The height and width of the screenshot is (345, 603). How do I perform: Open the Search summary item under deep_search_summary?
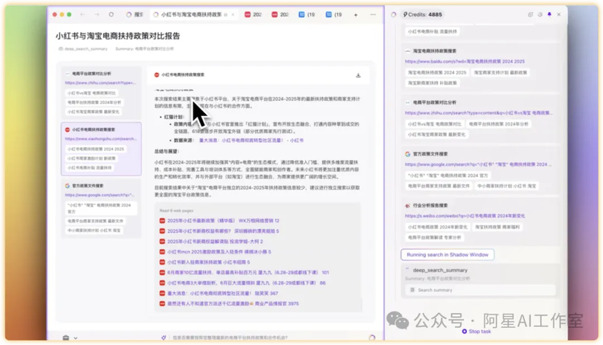[480, 290]
